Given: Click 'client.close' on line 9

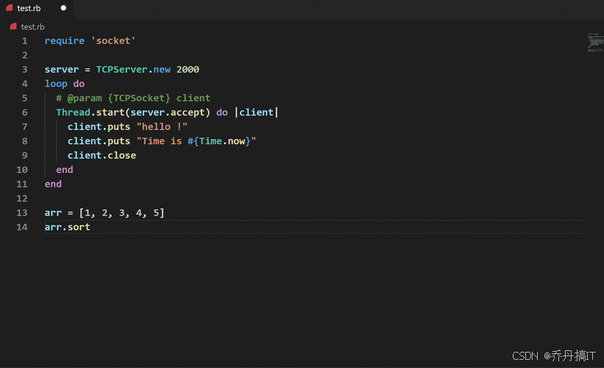Looking at the screenshot, I should 102,155.
